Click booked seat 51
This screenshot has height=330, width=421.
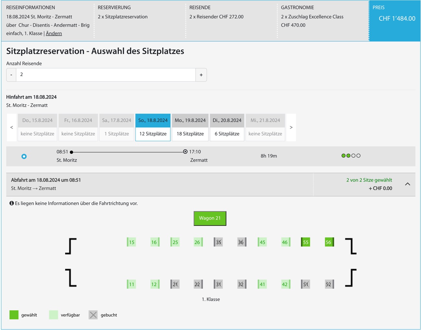coord(305,284)
